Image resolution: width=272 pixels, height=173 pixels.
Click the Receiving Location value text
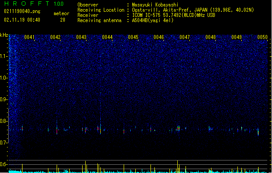pyautogui.click(x=193, y=10)
